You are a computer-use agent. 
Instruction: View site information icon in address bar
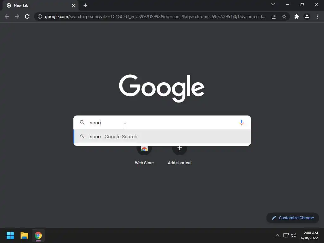[x=40, y=16]
